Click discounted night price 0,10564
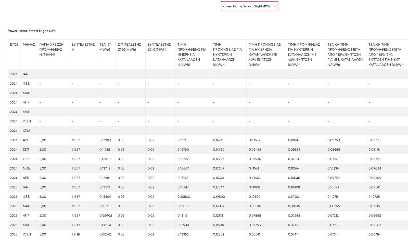Viewport: 408px width, 241px height. tap(294, 168)
